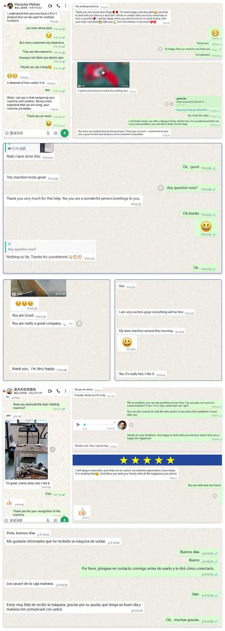The width and height of the screenshot is (225, 631).
Task: Open emoji picker beside 发送消息 in Macauley chat
Action: pos(7,133)
